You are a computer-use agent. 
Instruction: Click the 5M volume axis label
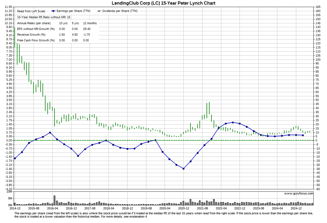coord(10,198)
